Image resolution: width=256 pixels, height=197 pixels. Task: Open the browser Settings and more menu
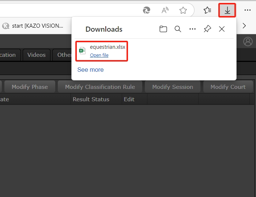pyautogui.click(x=248, y=10)
